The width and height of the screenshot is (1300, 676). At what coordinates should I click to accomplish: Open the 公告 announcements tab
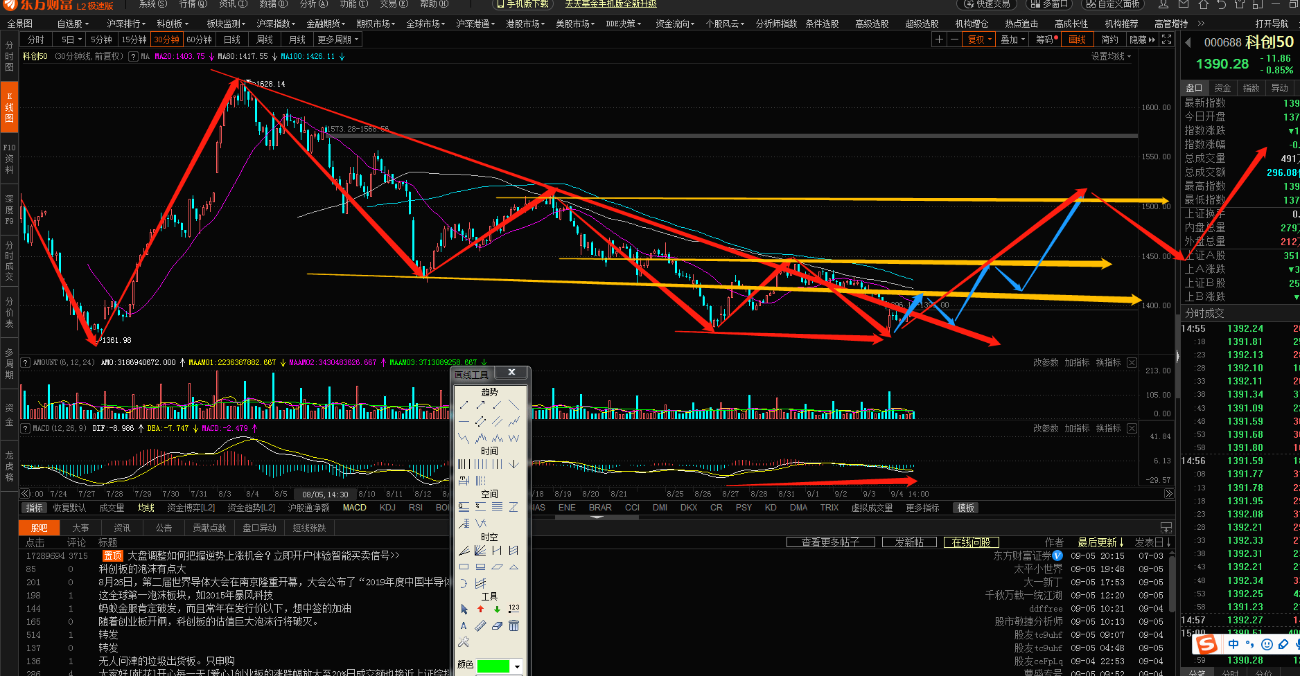pyautogui.click(x=164, y=528)
